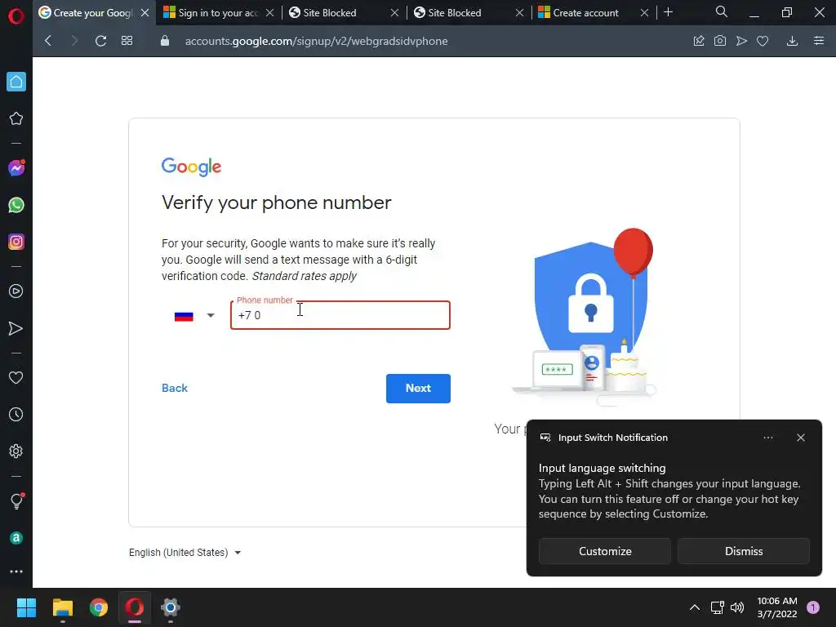Reload the current page
The image size is (836, 627).
(100, 41)
